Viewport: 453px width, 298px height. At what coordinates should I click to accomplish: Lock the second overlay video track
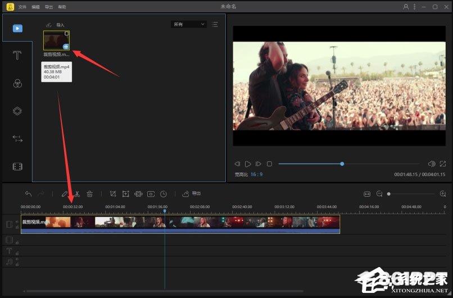click(17, 242)
